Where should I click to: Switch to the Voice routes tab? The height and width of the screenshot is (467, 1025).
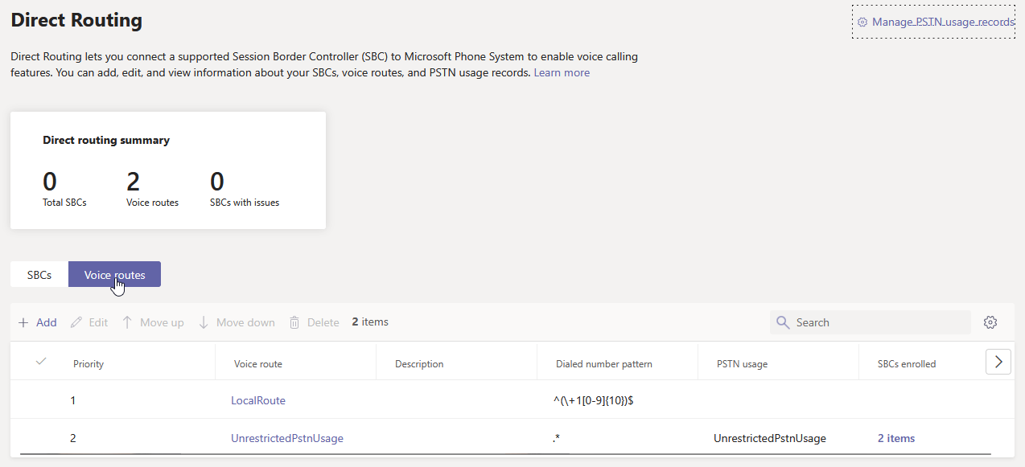(114, 274)
